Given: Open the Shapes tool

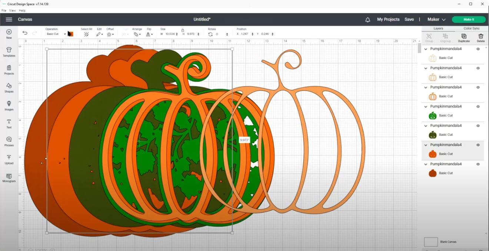Looking at the screenshot, I should pos(9,88).
